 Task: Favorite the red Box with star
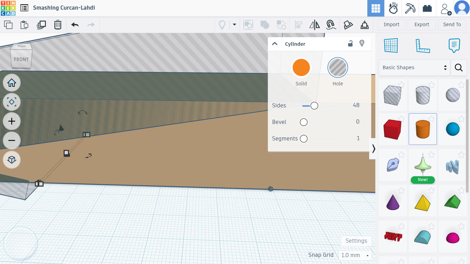401,119
